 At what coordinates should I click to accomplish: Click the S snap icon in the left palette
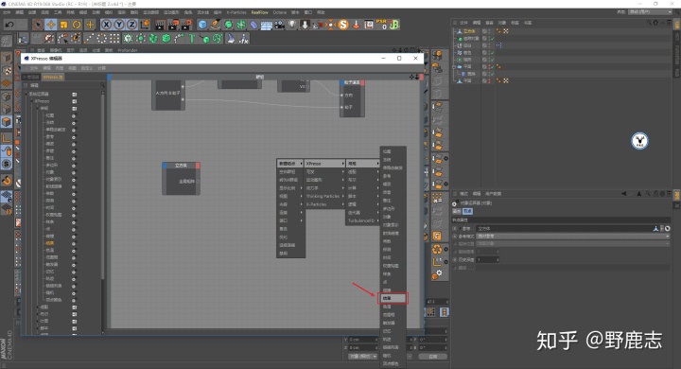tap(6, 164)
